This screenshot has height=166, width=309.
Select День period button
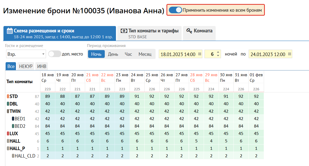coord(113,54)
